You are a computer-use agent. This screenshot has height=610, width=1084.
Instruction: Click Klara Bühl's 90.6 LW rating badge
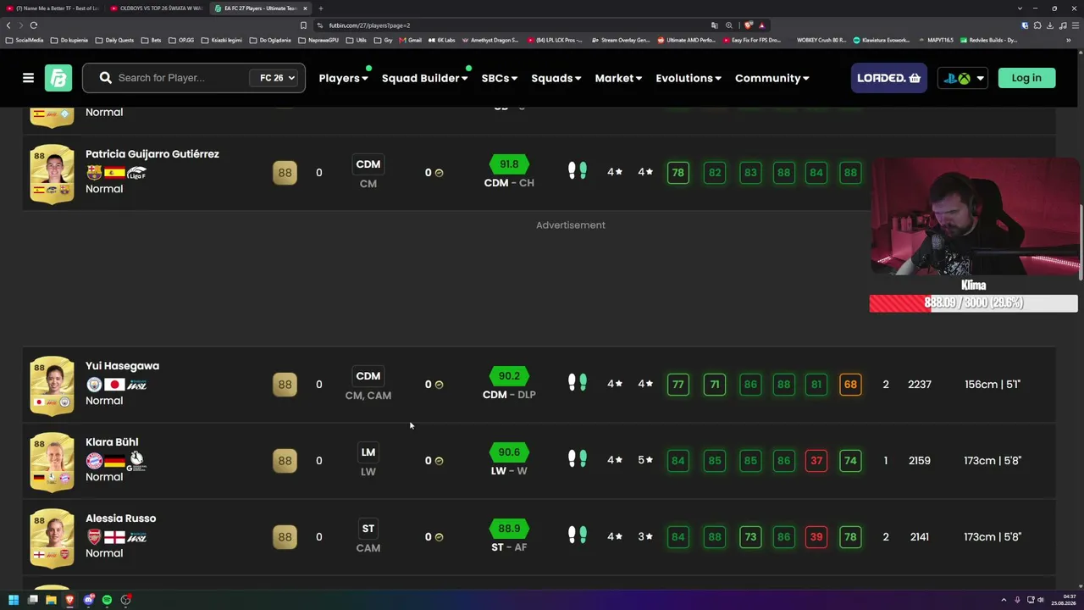point(509,452)
